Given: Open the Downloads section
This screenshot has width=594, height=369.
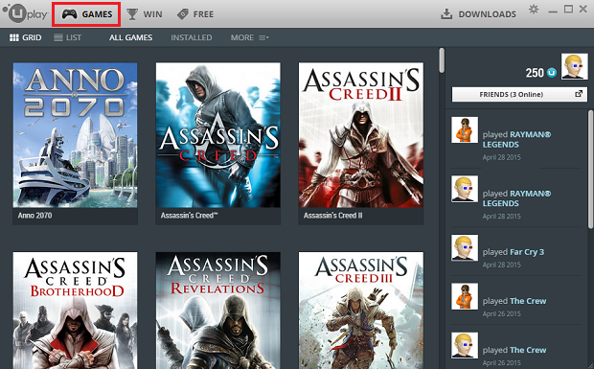Looking at the screenshot, I should pos(478,14).
